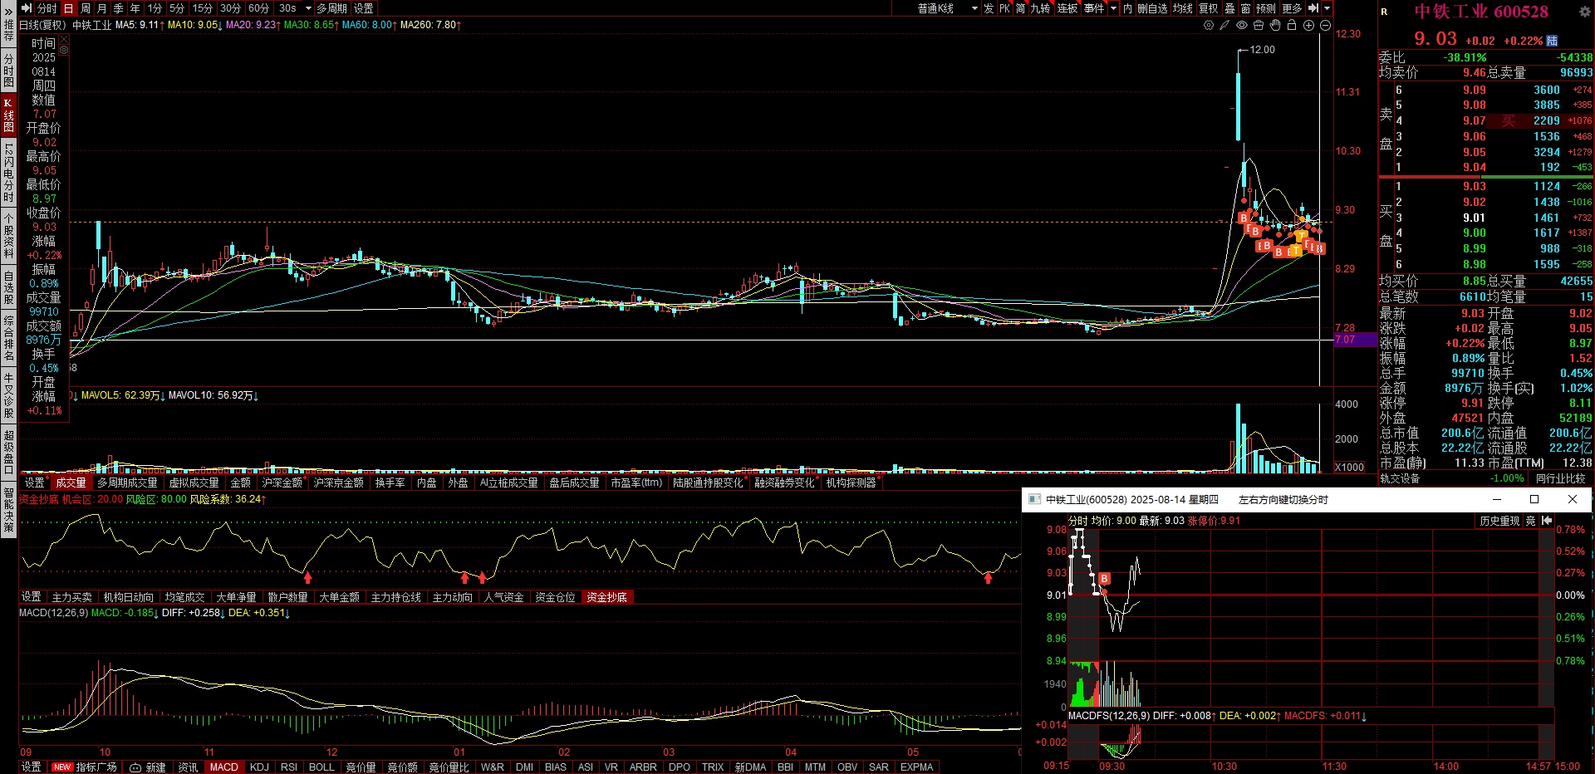Toggle 连板 overlay
Image resolution: width=1595 pixels, height=774 pixels.
click(1067, 8)
